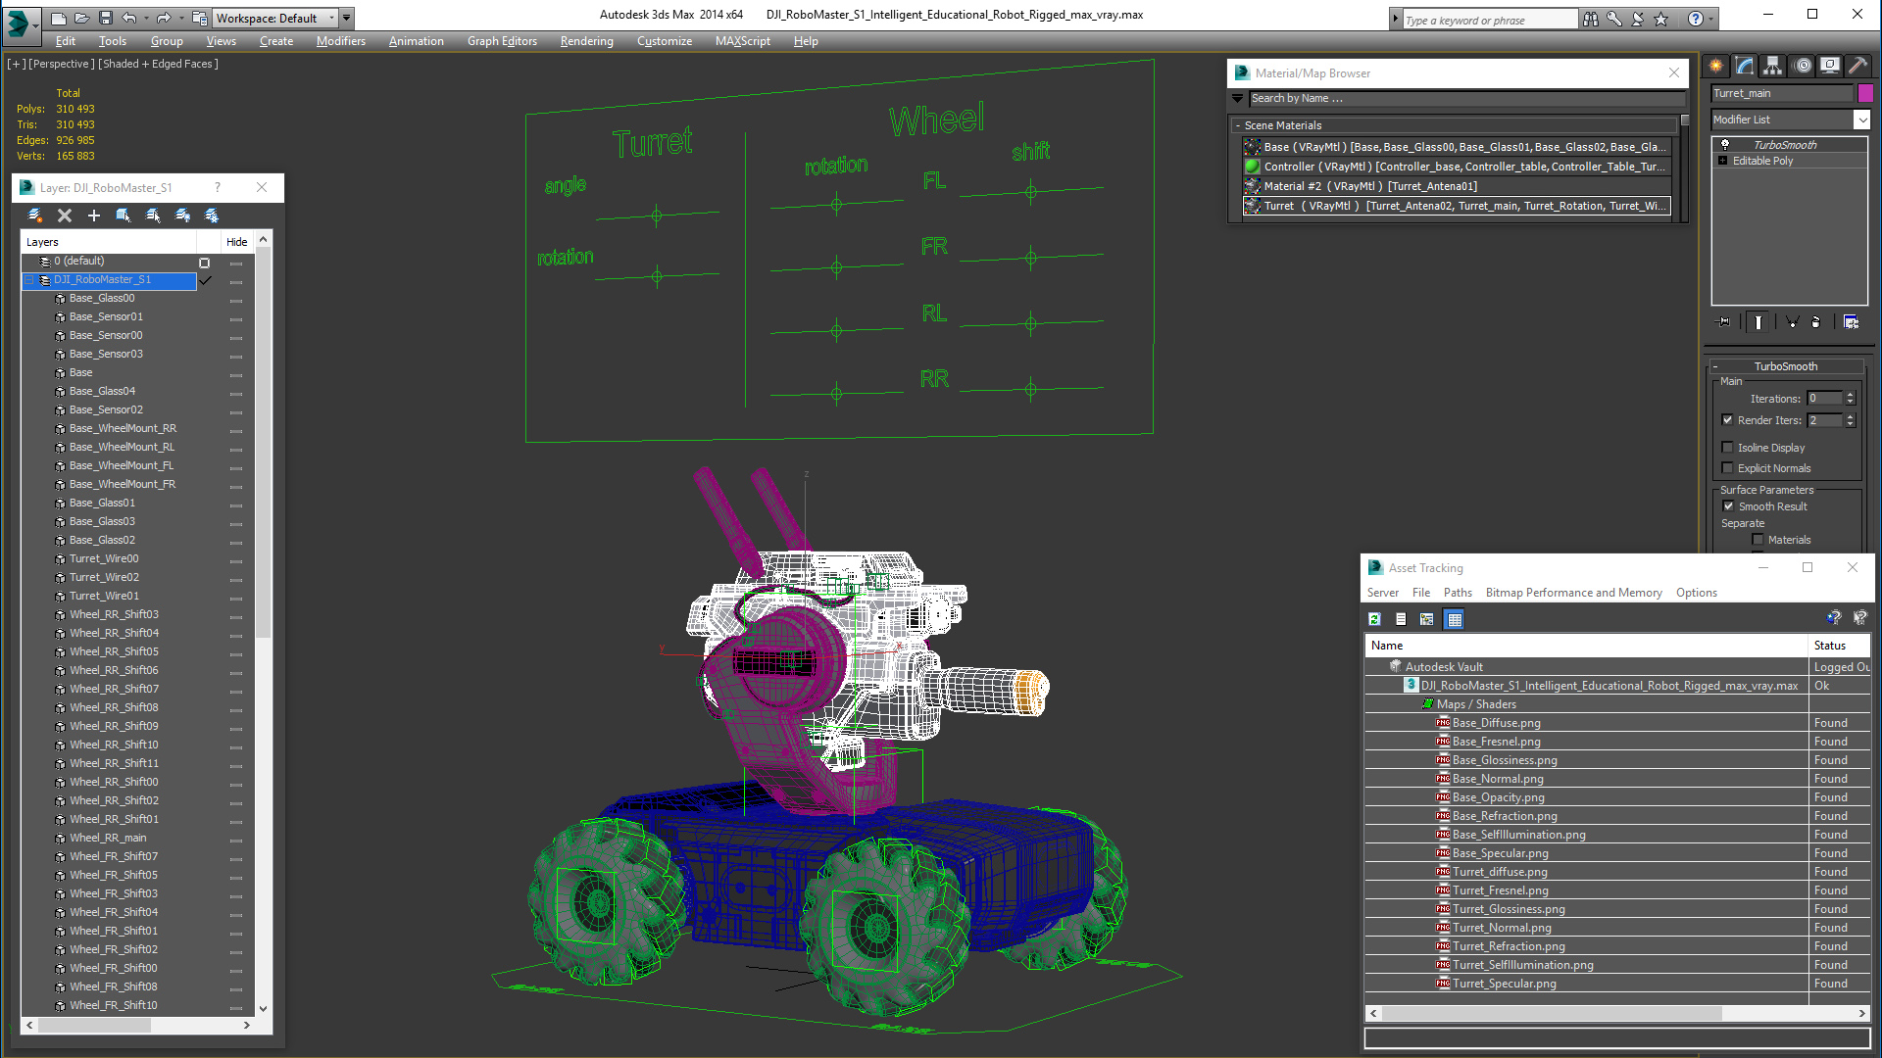The image size is (1882, 1058).
Task: Open the Display command panel tab
Action: click(1830, 66)
